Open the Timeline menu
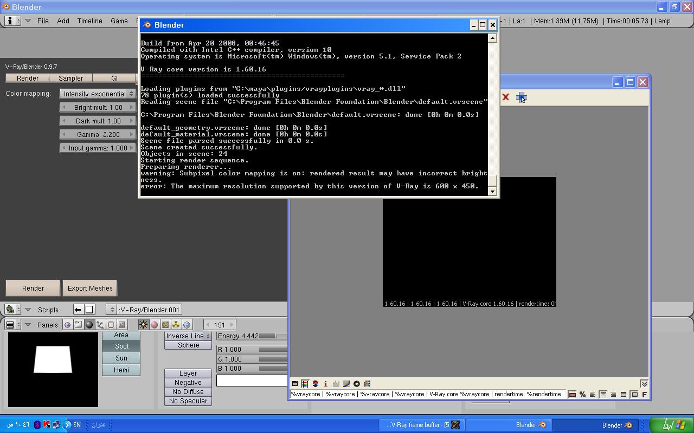Screen dimensions: 694x433 click(x=89, y=21)
